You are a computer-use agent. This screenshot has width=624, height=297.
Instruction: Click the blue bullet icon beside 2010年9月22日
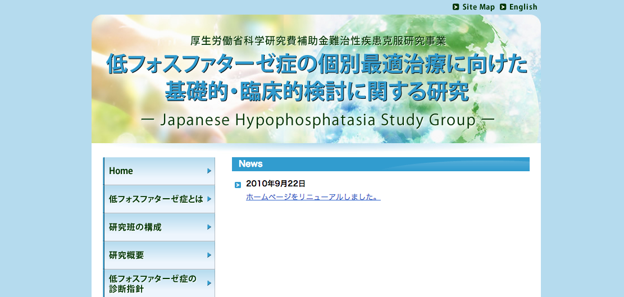(238, 185)
